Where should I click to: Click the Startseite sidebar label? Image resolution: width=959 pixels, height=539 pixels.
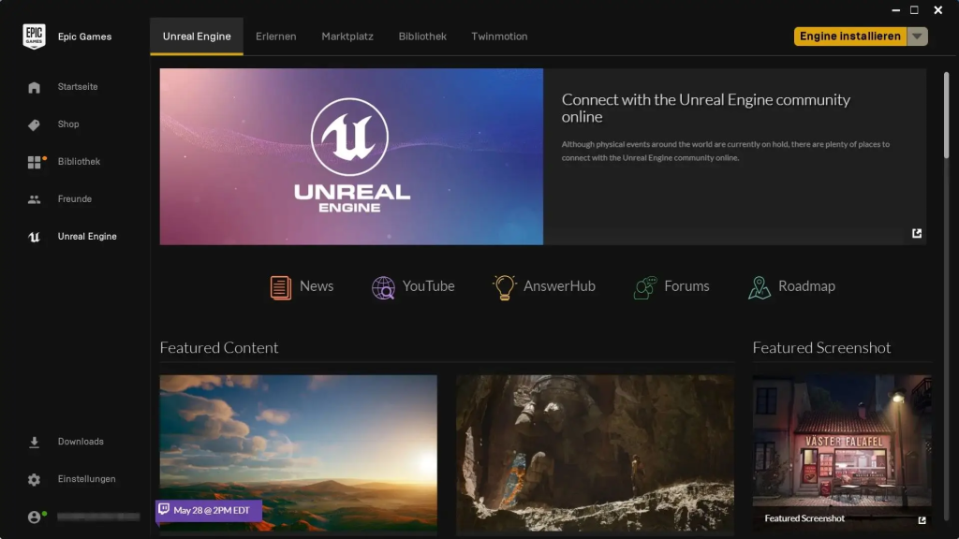coord(78,87)
